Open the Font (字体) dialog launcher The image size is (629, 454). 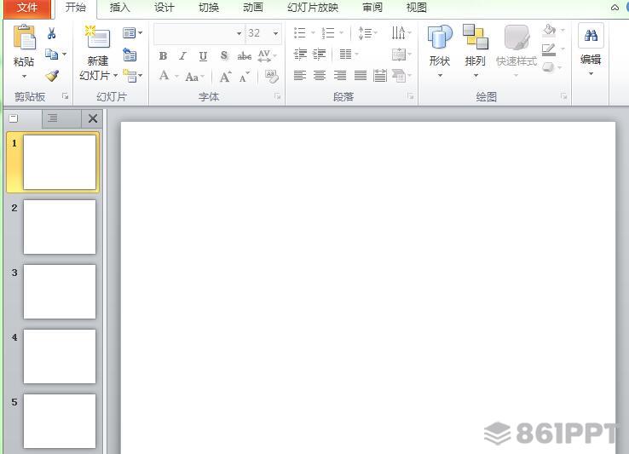pyautogui.click(x=277, y=96)
